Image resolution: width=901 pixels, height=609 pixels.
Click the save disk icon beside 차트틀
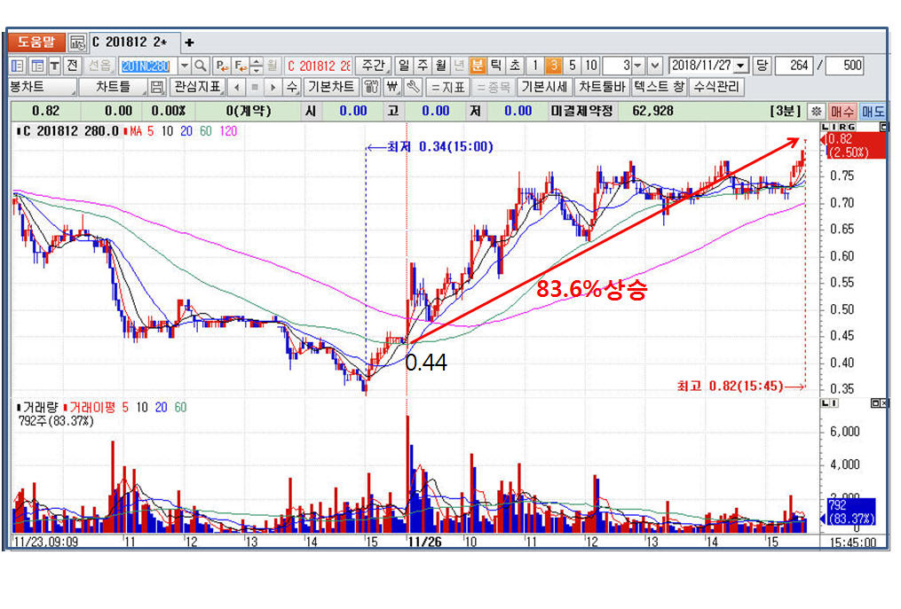pyautogui.click(x=157, y=87)
